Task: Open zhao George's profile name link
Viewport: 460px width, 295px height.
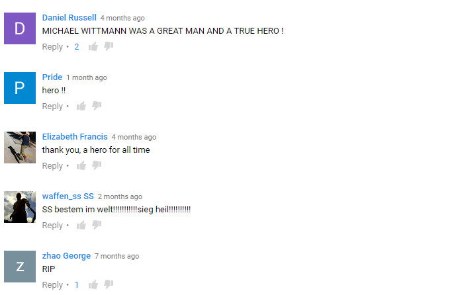Action: [x=66, y=256]
